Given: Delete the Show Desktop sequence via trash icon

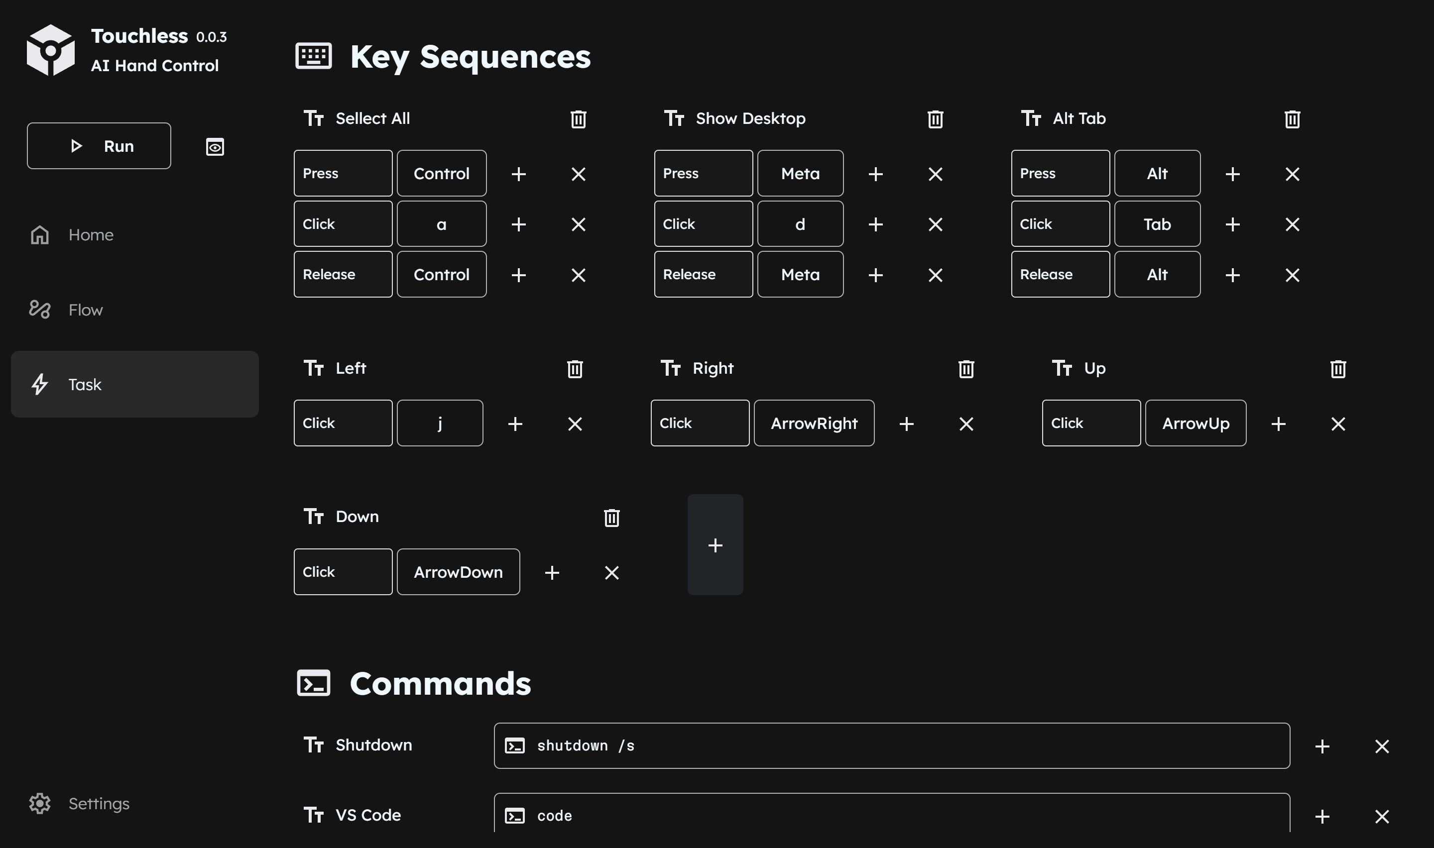Looking at the screenshot, I should (x=935, y=119).
